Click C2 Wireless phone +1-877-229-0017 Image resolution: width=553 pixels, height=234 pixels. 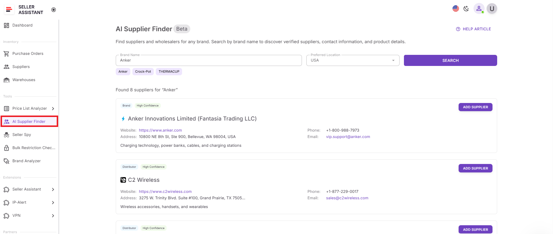[x=342, y=192]
